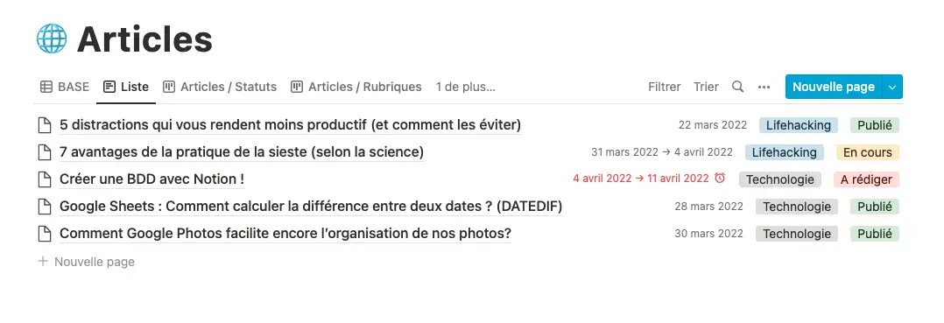
Task: Click the globe icon beside Articles title
Action: click(x=52, y=39)
